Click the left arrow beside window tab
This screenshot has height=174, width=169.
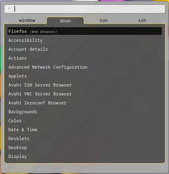point(6,21)
